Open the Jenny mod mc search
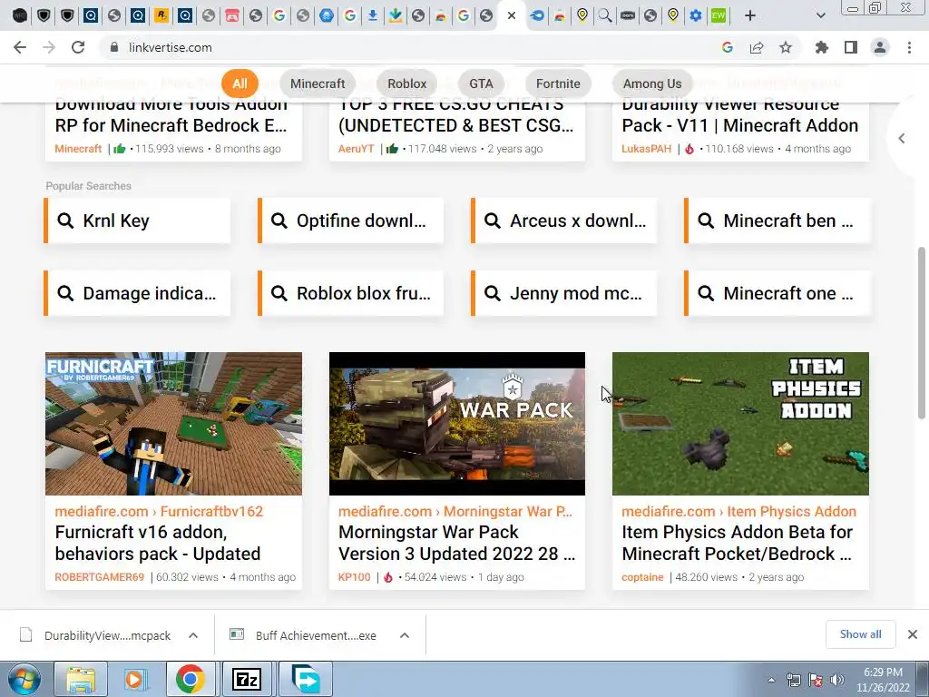This screenshot has width=929, height=697. pos(564,293)
